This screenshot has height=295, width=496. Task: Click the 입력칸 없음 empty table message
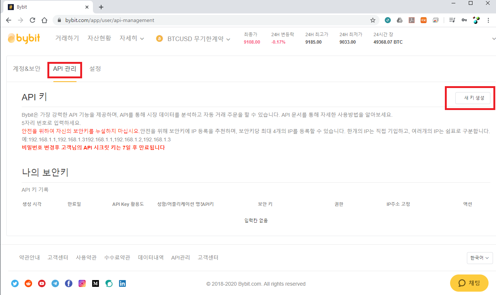256,220
